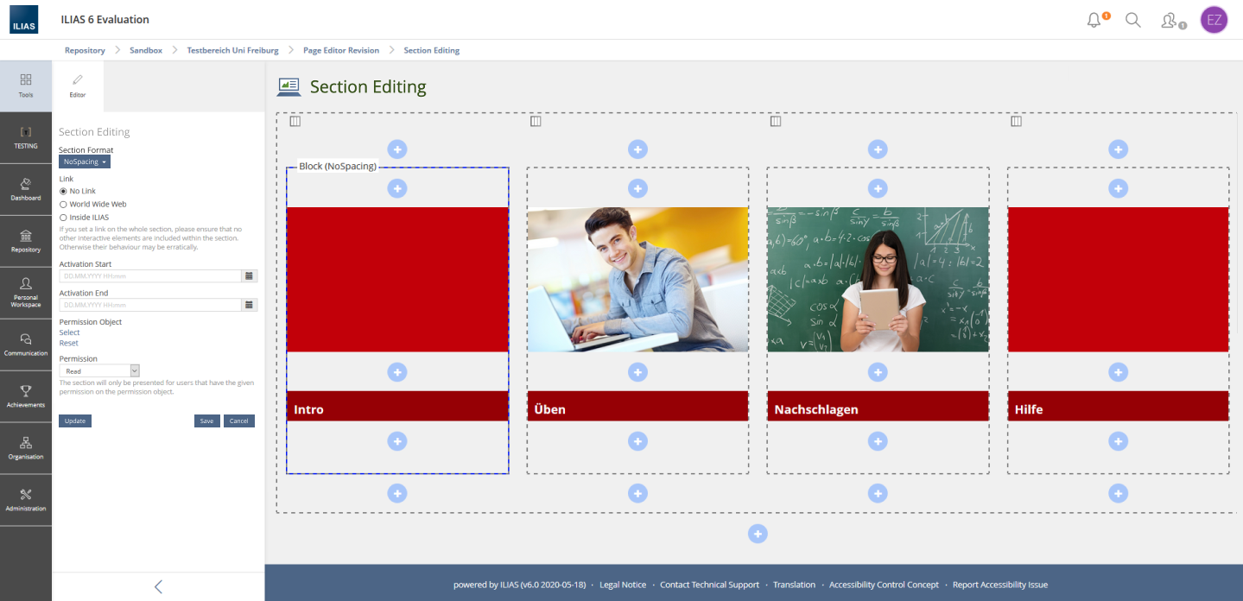Open the Who is online icon
Viewport: 1243px width, 601px height.
pos(1170,20)
